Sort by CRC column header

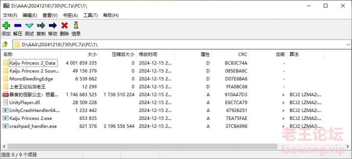pyautogui.click(x=231, y=54)
